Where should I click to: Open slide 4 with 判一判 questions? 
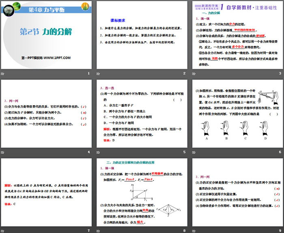point(46,114)
